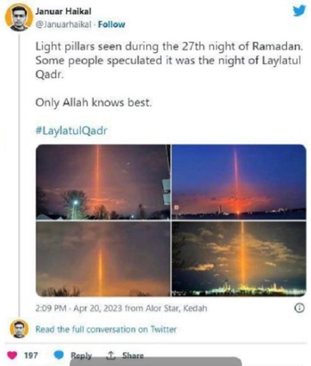Read the full conversation on Twitter
The width and height of the screenshot is (311, 366).
click(x=106, y=329)
